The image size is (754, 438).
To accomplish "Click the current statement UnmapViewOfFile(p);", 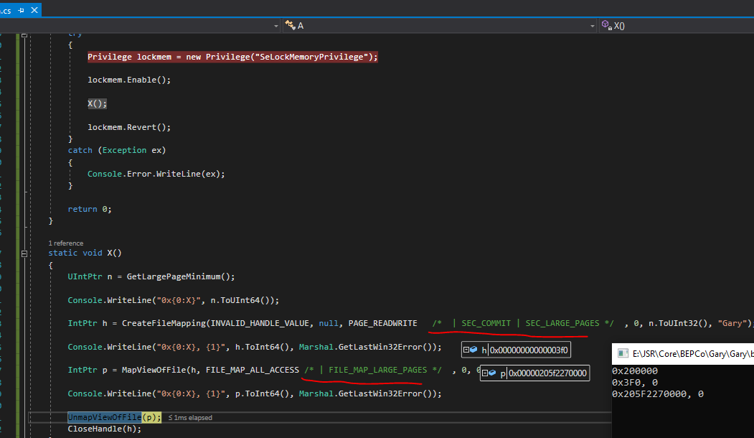I will (x=115, y=417).
